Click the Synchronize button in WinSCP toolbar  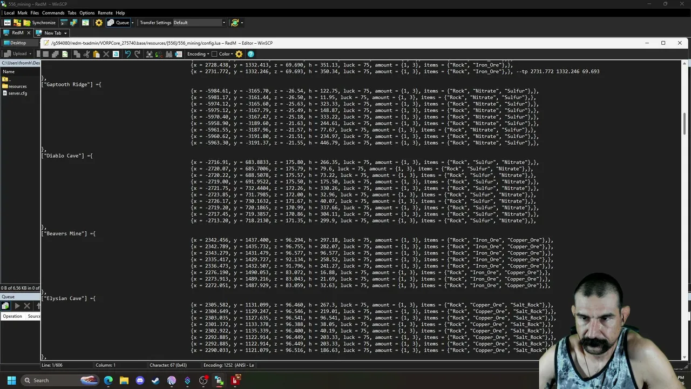coord(39,23)
